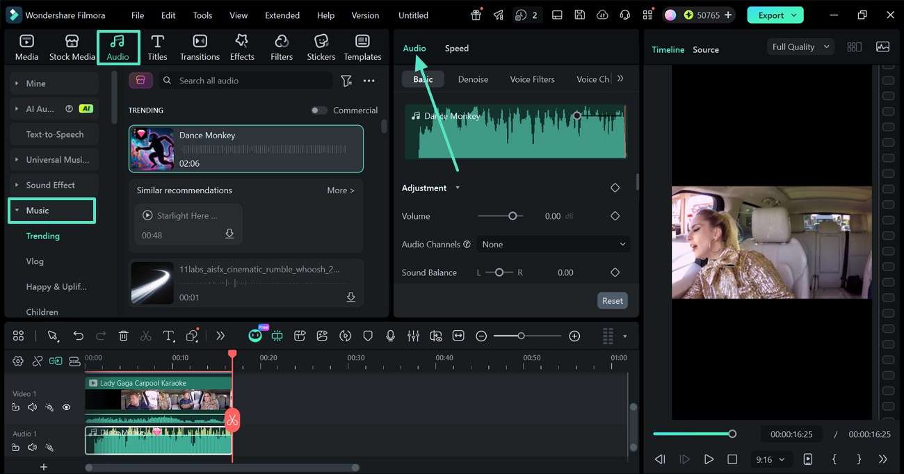This screenshot has width=904, height=474.
Task: Click the More link in recommendations
Action: 341,190
